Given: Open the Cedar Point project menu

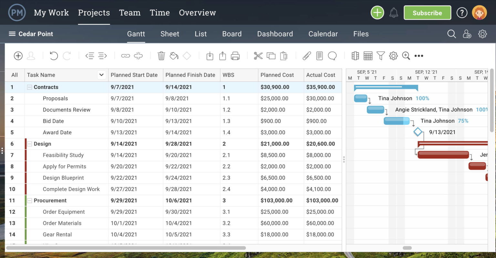Looking at the screenshot, I should [31, 34].
